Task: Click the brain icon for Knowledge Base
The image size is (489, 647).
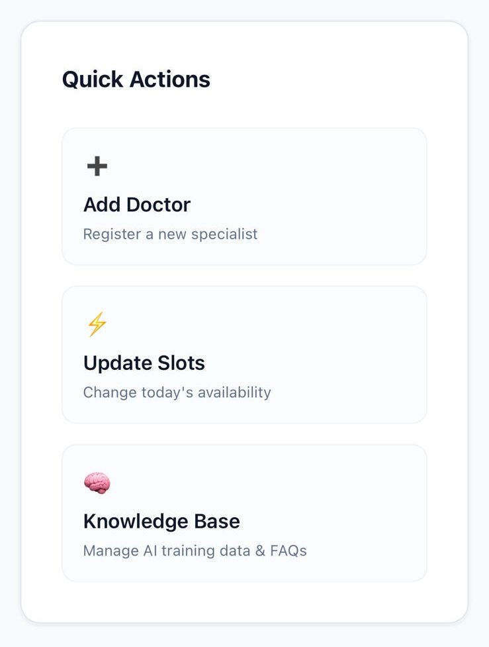Action: point(97,483)
